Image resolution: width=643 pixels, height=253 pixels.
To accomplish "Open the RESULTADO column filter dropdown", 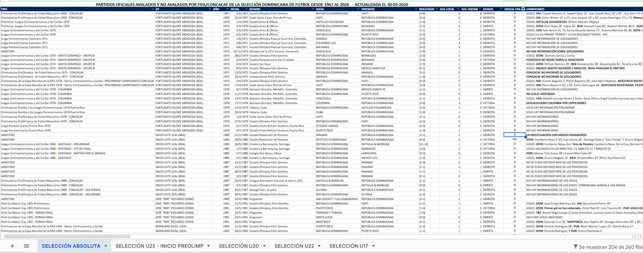I will click(437, 10).
